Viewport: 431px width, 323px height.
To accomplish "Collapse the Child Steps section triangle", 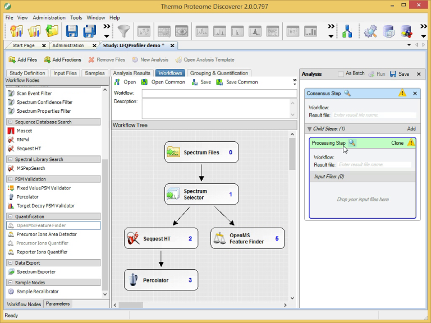I will (309, 129).
